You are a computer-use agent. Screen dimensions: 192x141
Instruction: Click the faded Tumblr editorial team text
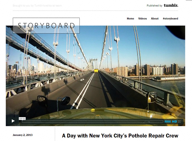(37, 6)
